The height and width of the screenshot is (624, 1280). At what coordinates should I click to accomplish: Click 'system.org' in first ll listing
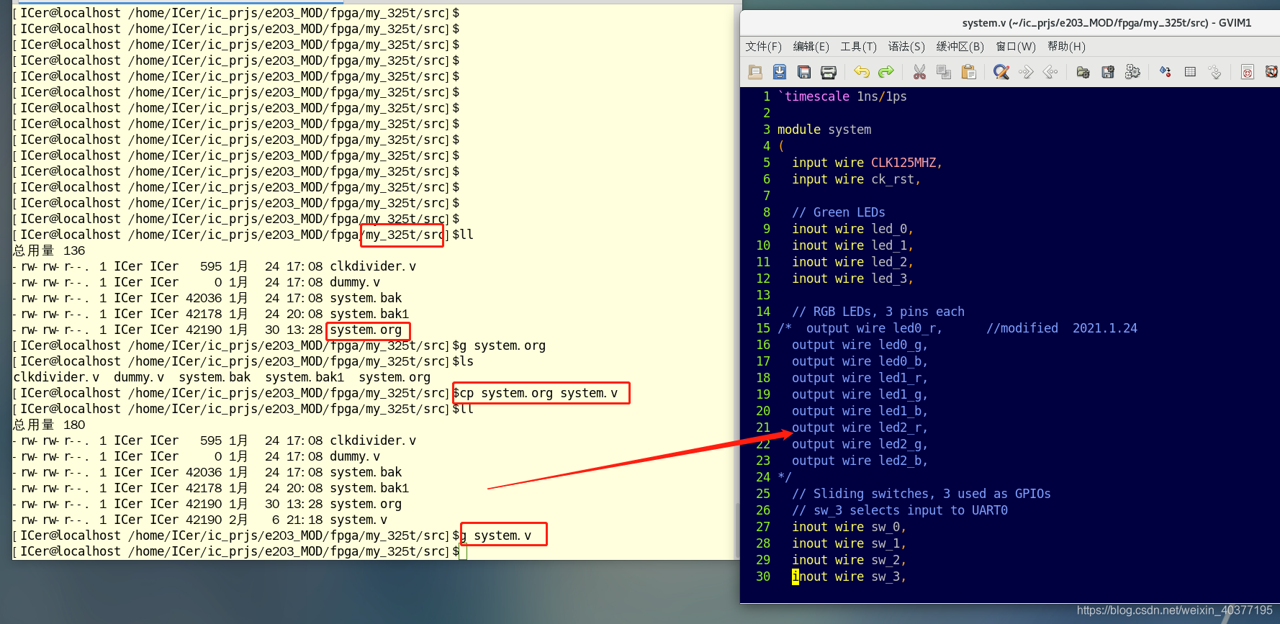coord(366,330)
